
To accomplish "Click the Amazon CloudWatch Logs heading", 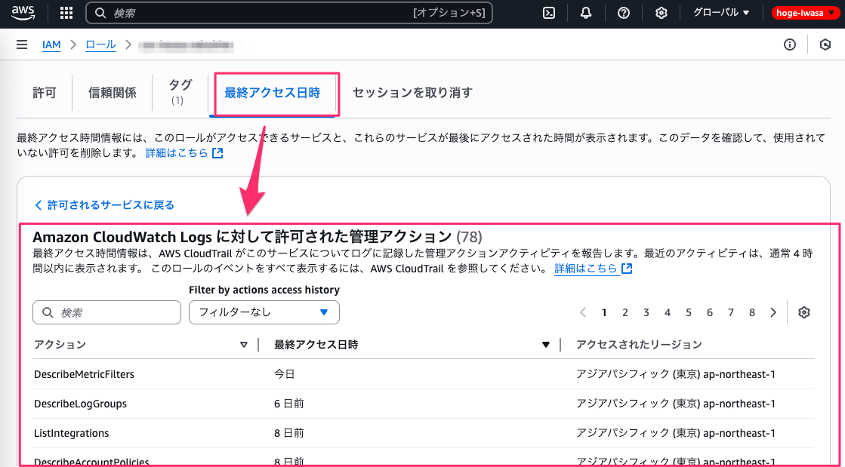I will point(258,236).
